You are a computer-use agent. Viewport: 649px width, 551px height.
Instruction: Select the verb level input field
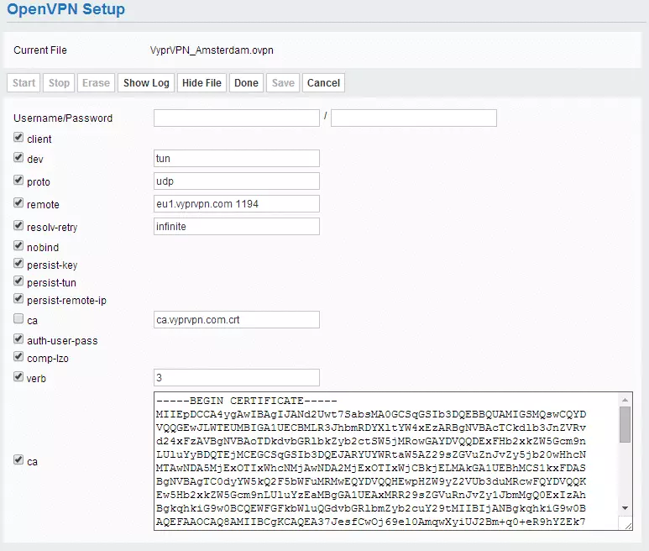point(236,377)
